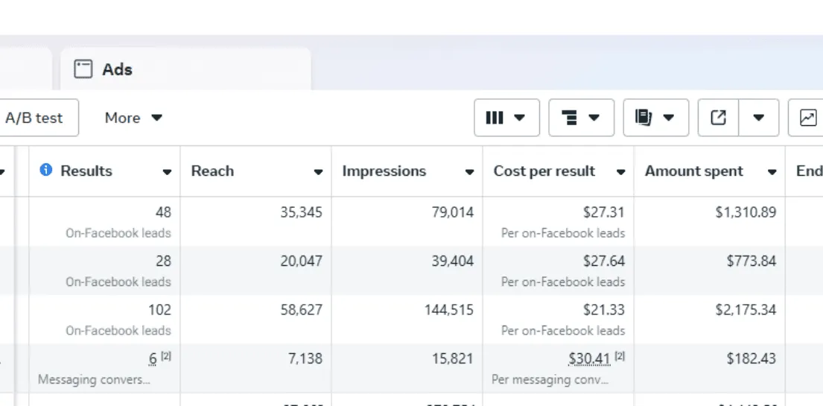
Task: Select the 39,404 impressions cell
Action: [x=407, y=270]
